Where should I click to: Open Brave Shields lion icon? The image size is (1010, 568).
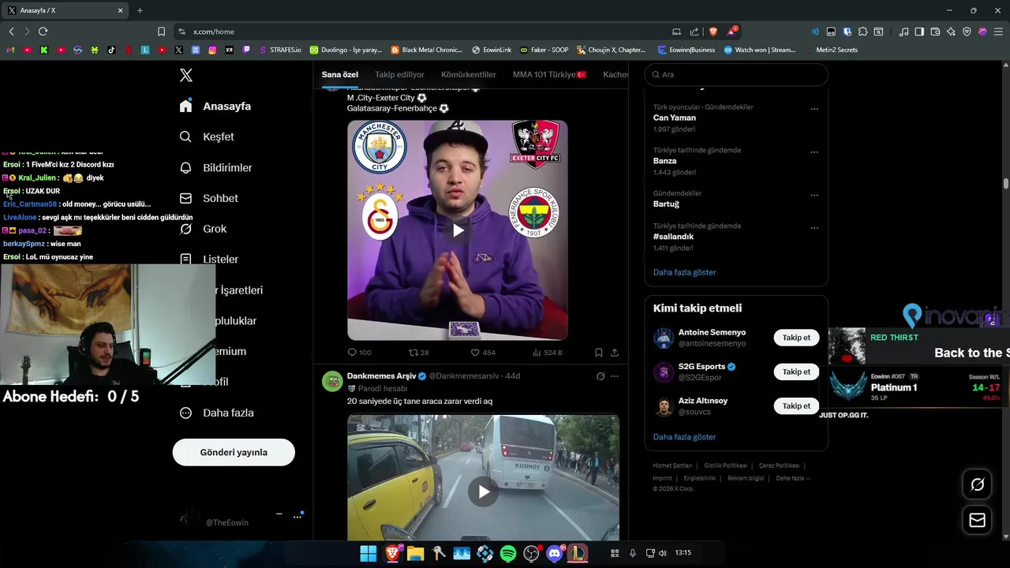(x=713, y=32)
